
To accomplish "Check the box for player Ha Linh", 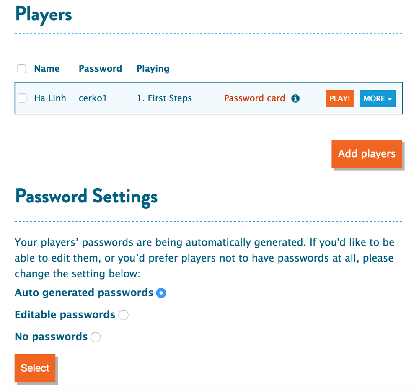I will click(x=22, y=98).
